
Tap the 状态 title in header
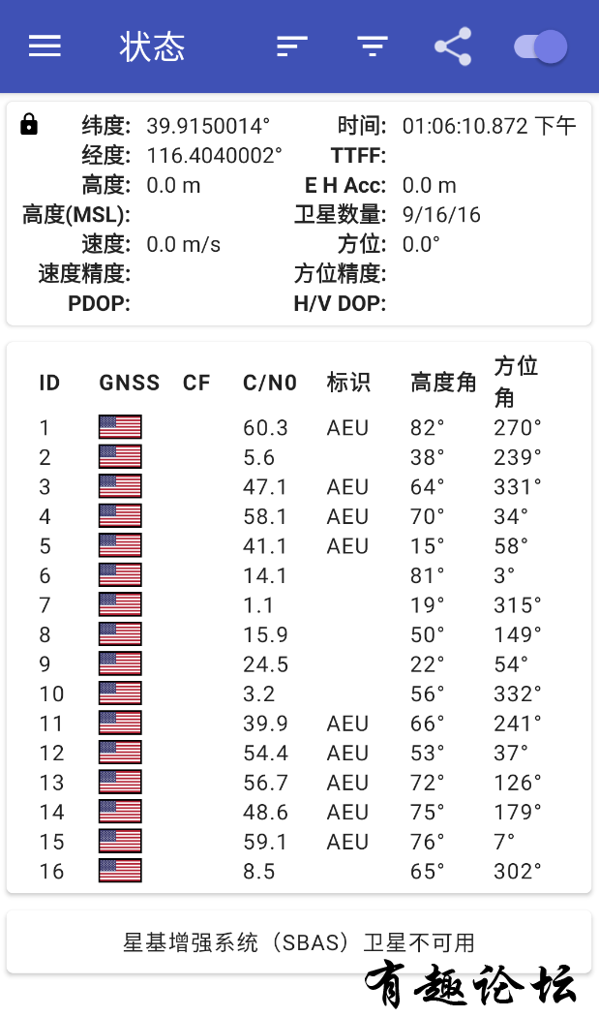pos(152,46)
